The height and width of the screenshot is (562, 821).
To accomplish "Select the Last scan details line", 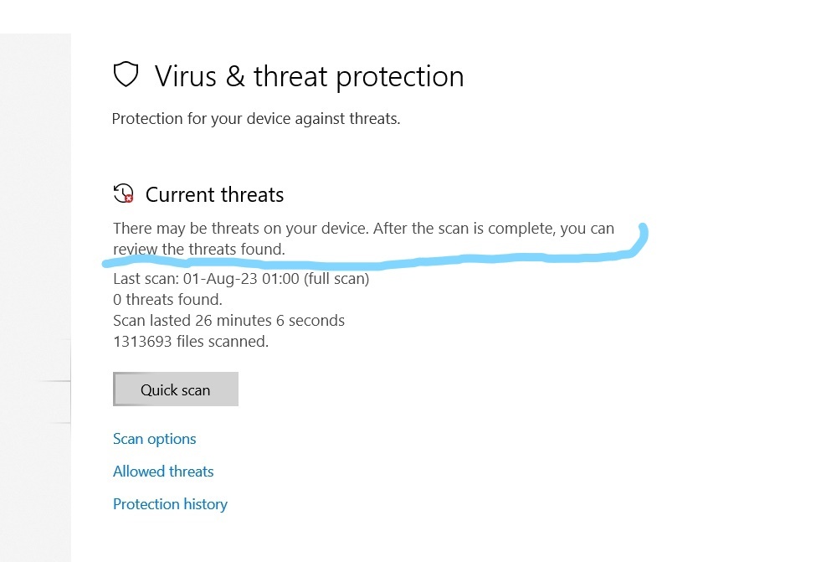I will click(241, 278).
